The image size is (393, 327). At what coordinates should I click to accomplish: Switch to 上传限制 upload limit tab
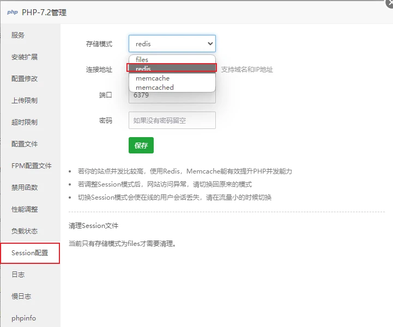[25, 101]
